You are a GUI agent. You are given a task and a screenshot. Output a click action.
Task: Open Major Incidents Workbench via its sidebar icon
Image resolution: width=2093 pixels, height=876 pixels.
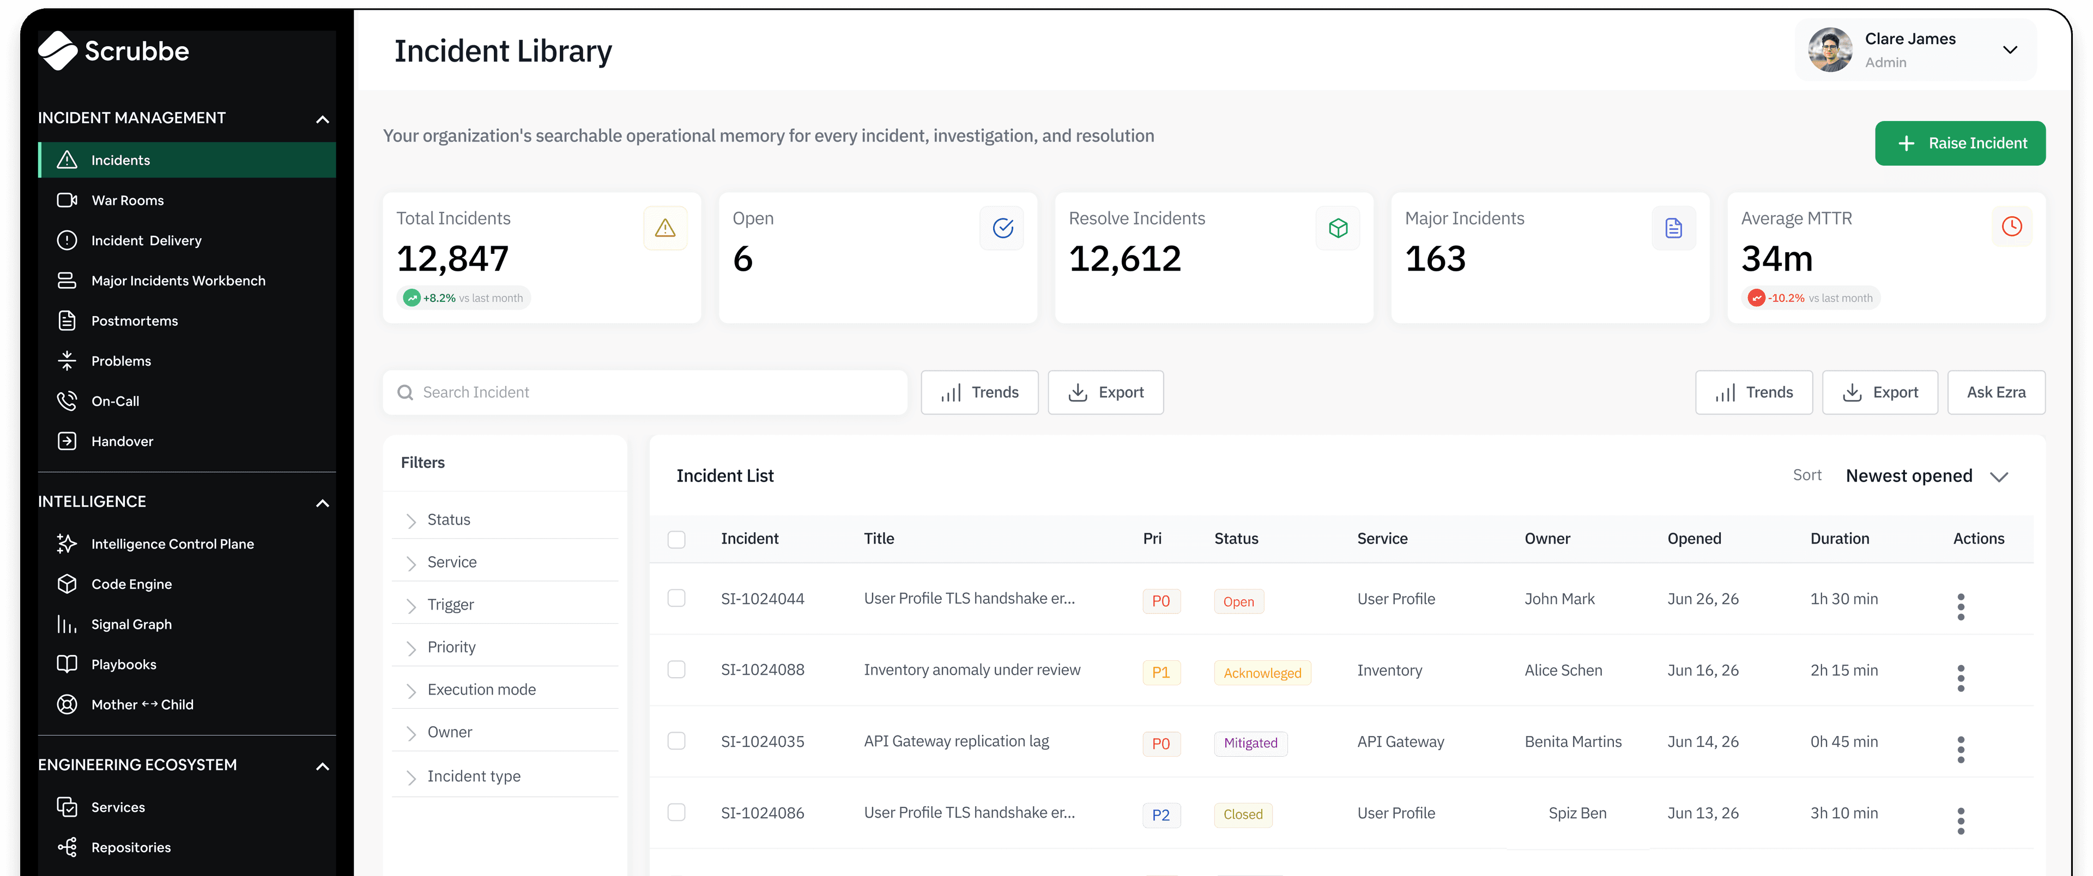coord(68,280)
